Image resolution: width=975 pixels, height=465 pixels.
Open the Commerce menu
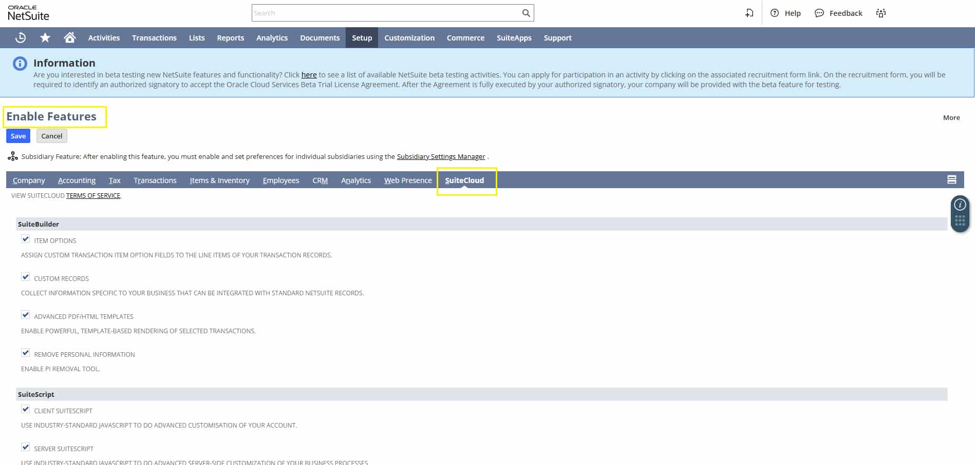(x=465, y=38)
